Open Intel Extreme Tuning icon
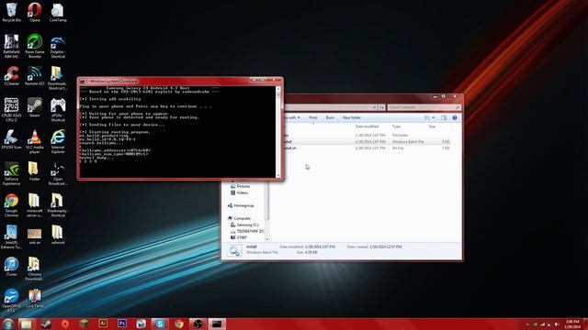The image size is (588, 330). [x=11, y=236]
